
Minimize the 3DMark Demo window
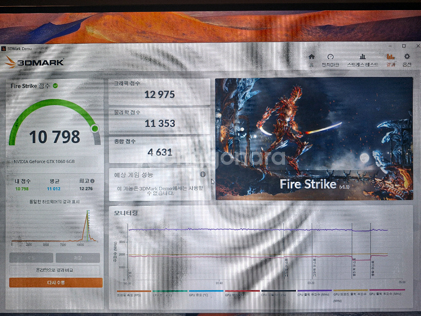pos(390,46)
